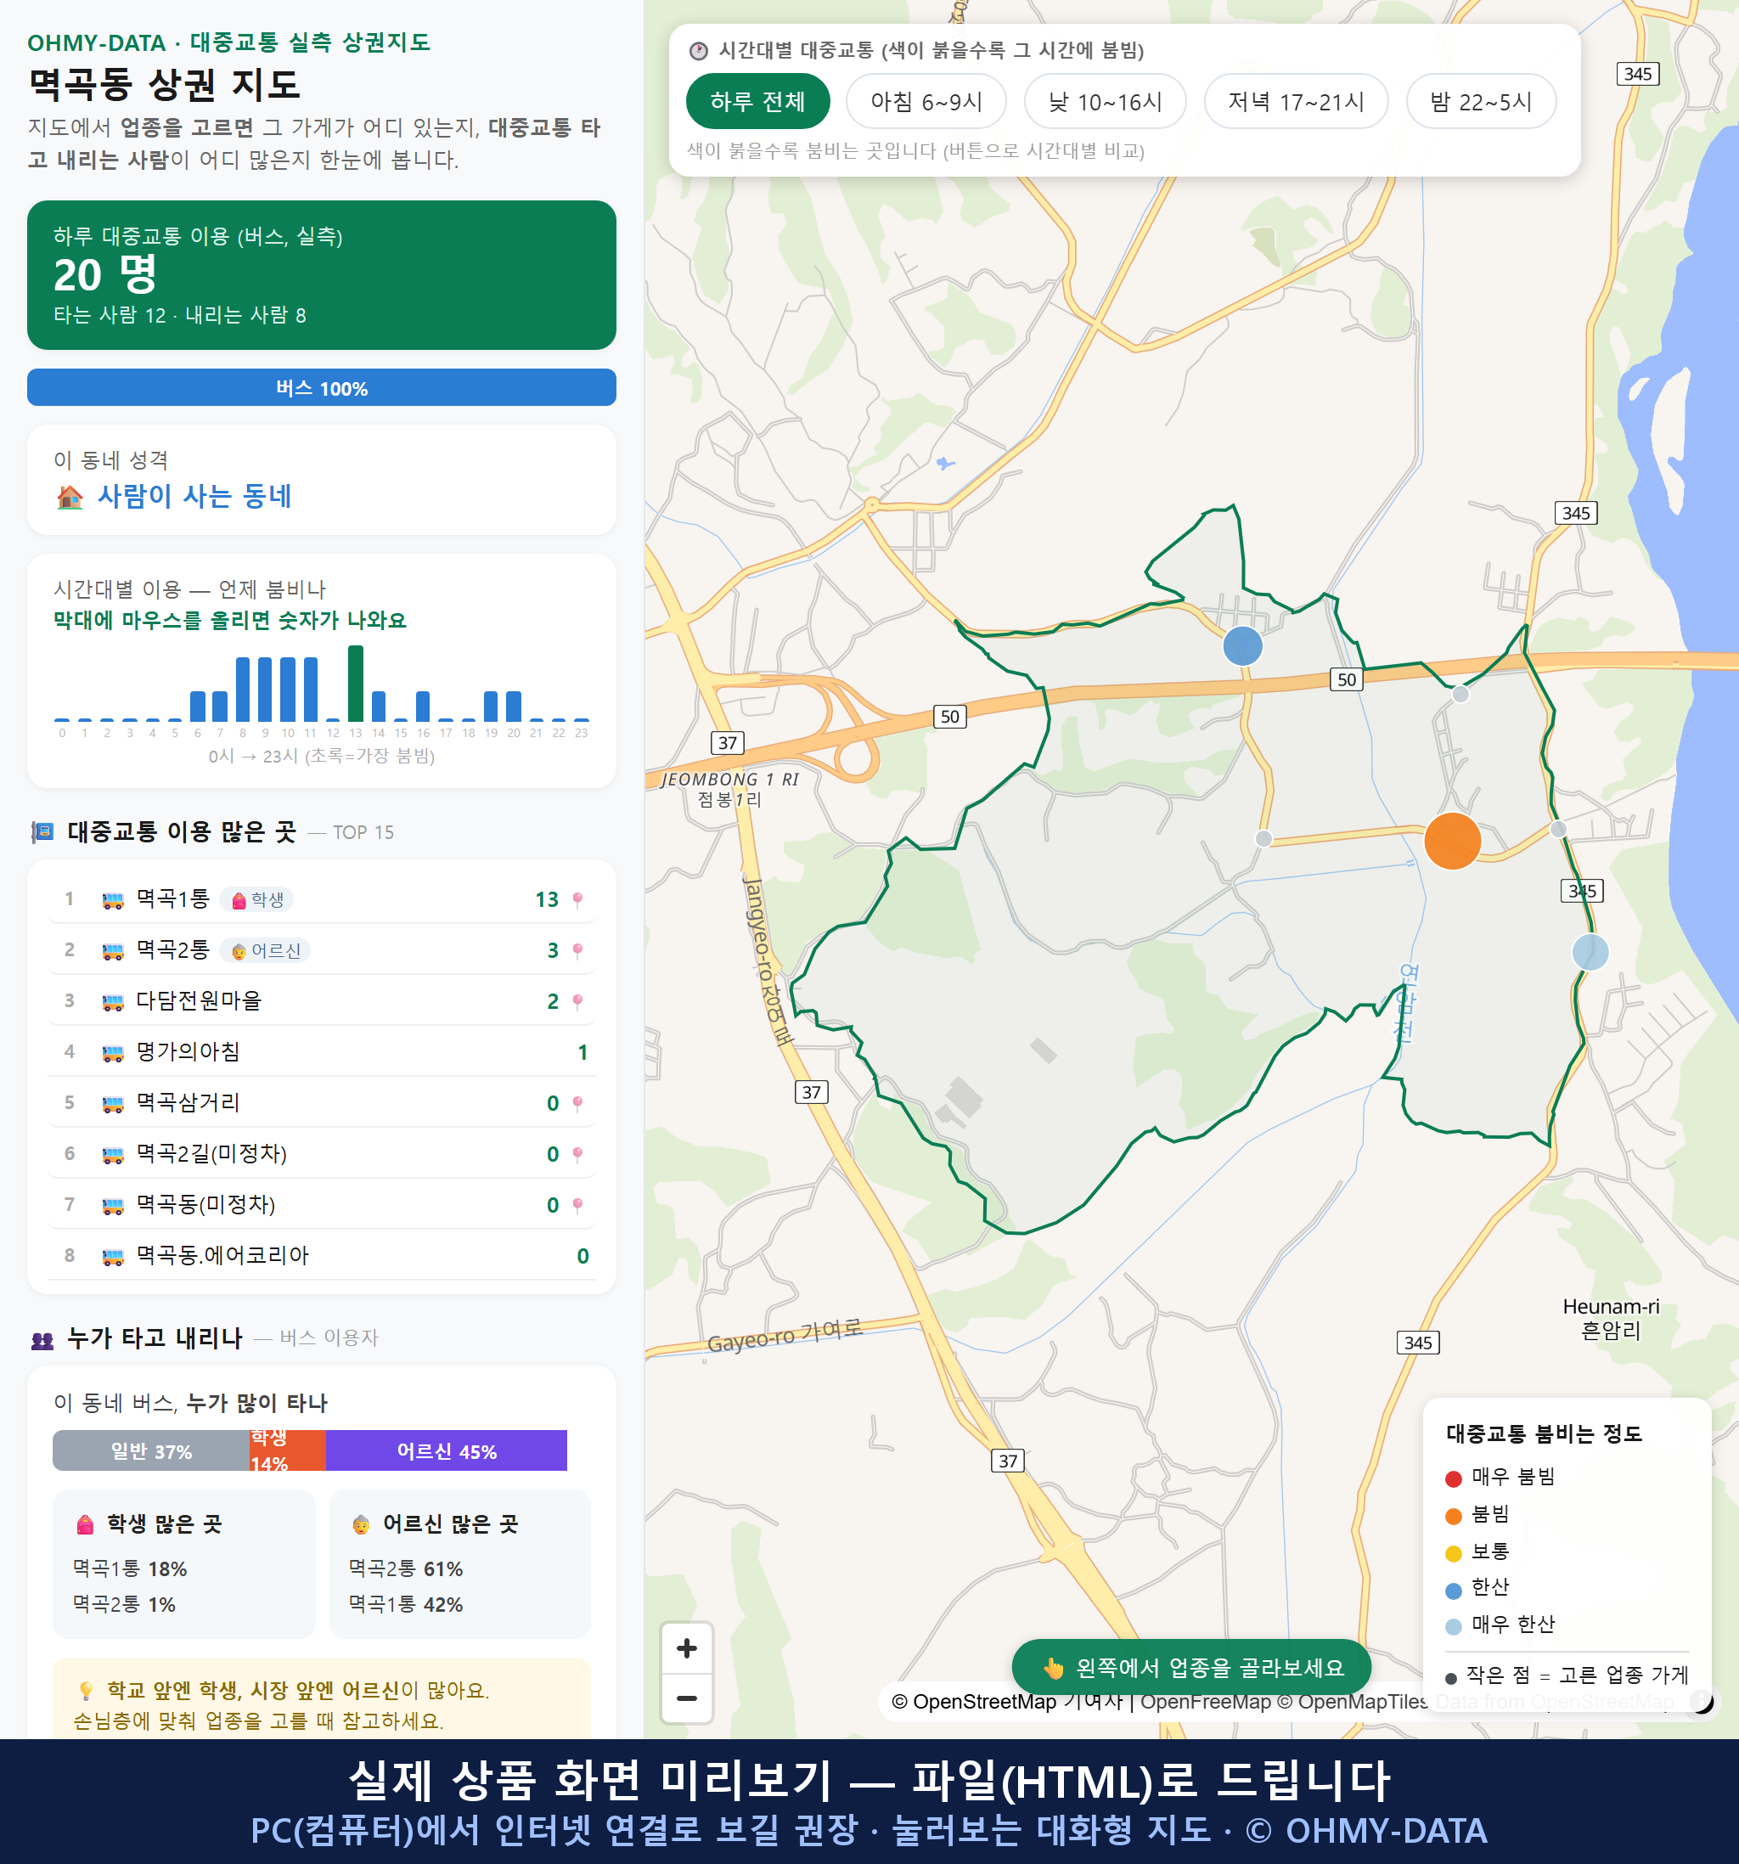Select the 멱곡2길(미정차) stop row
Screen dimensions: 1739x1864
click(x=322, y=1153)
